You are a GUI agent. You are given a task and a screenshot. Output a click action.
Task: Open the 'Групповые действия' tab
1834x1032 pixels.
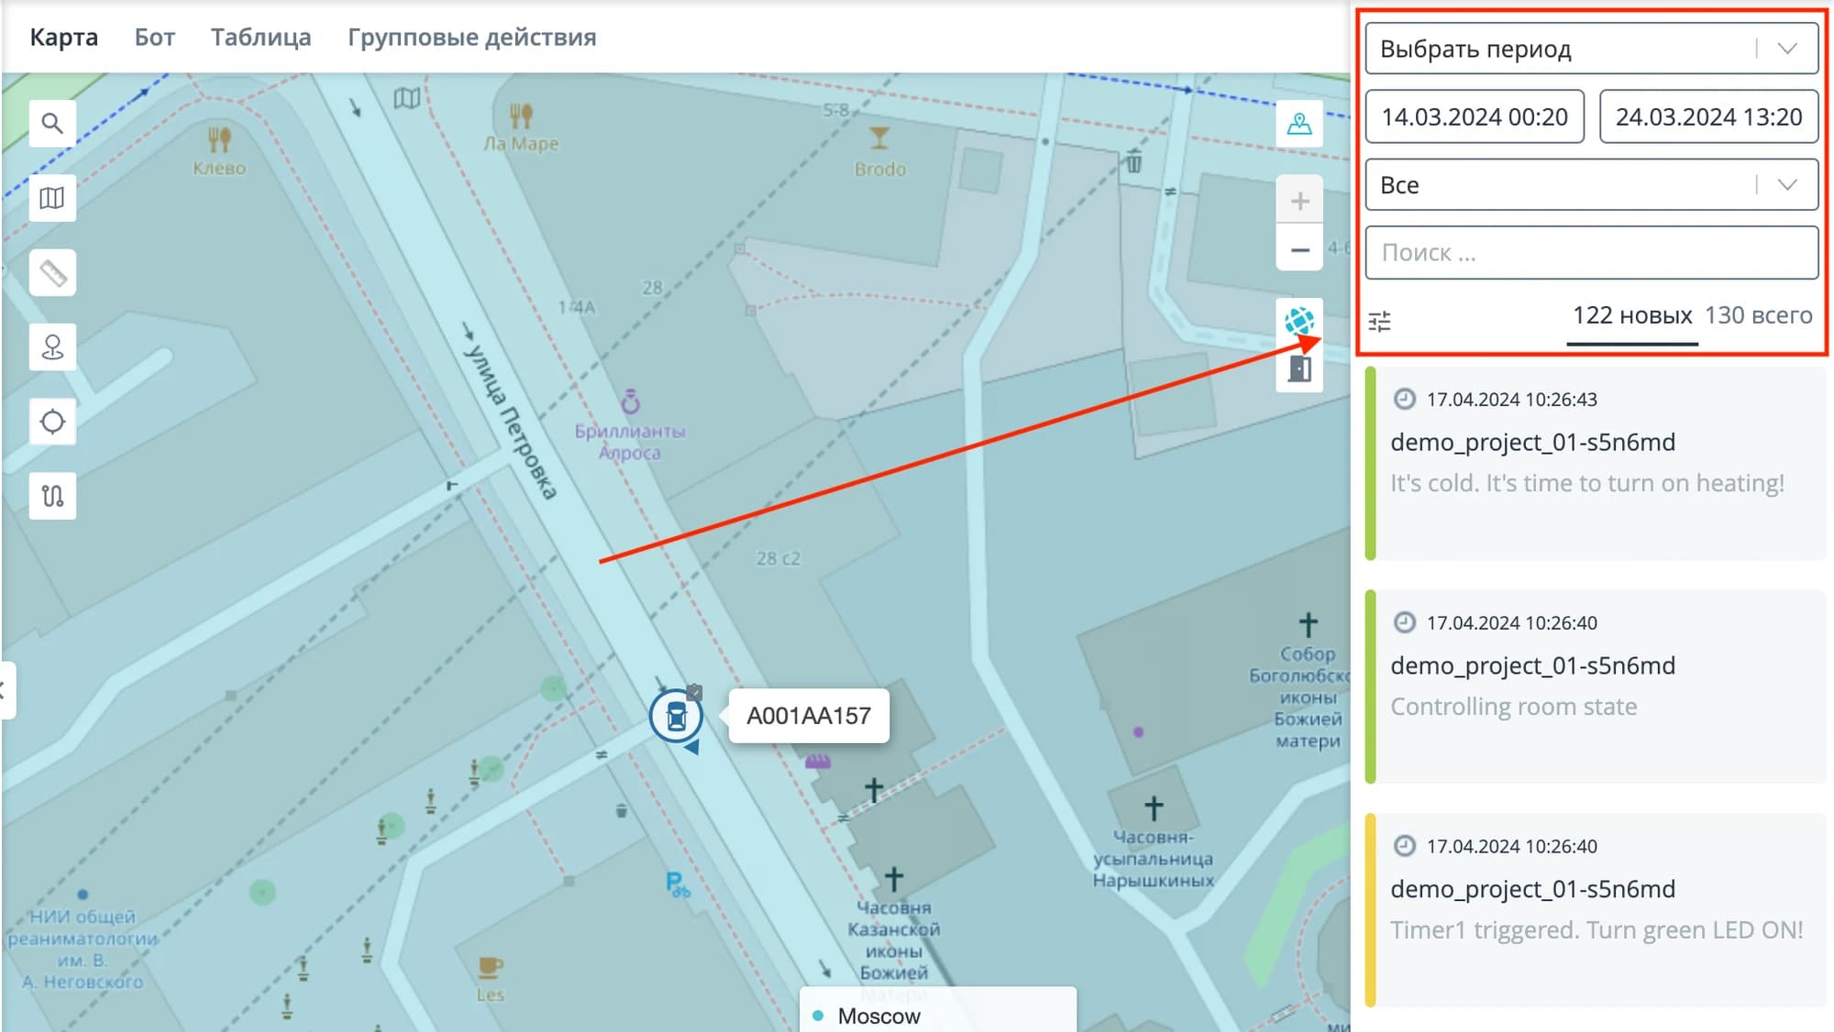[x=471, y=38]
